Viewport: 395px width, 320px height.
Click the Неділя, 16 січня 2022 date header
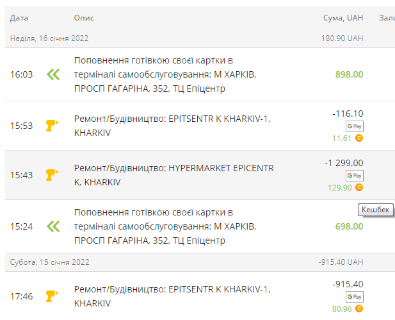[49, 38]
